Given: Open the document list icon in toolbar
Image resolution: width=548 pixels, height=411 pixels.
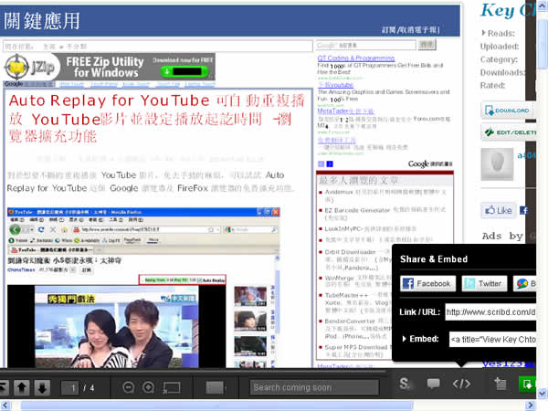Looking at the screenshot, I should tap(500, 384).
